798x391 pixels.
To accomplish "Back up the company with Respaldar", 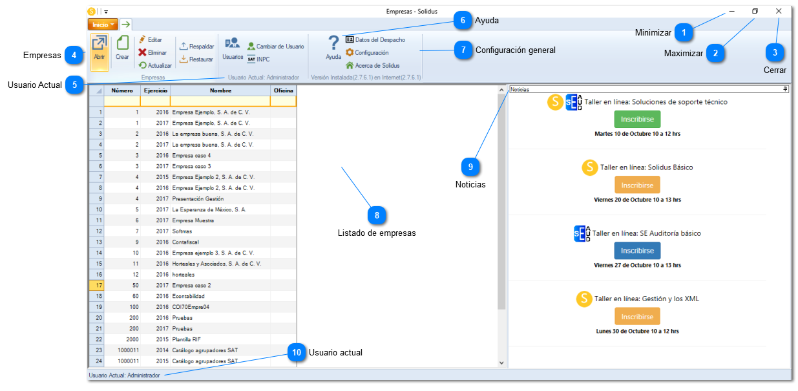I will click(196, 47).
